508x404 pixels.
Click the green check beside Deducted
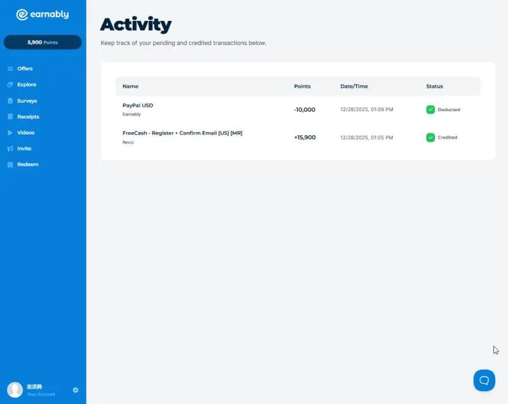(x=431, y=109)
